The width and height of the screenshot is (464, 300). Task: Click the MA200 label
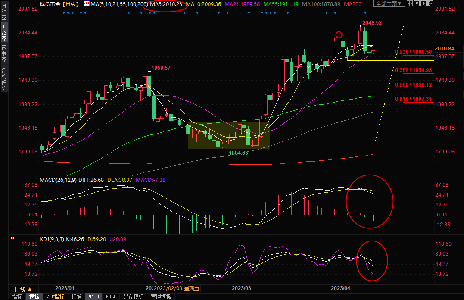pyautogui.click(x=353, y=4)
